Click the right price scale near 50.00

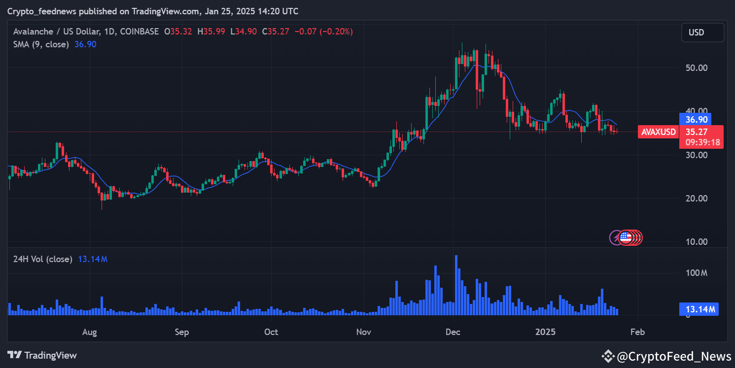[x=698, y=67]
